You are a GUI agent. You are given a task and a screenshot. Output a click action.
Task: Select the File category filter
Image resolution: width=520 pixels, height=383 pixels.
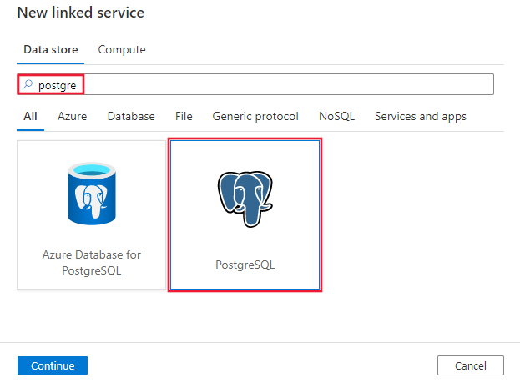184,116
